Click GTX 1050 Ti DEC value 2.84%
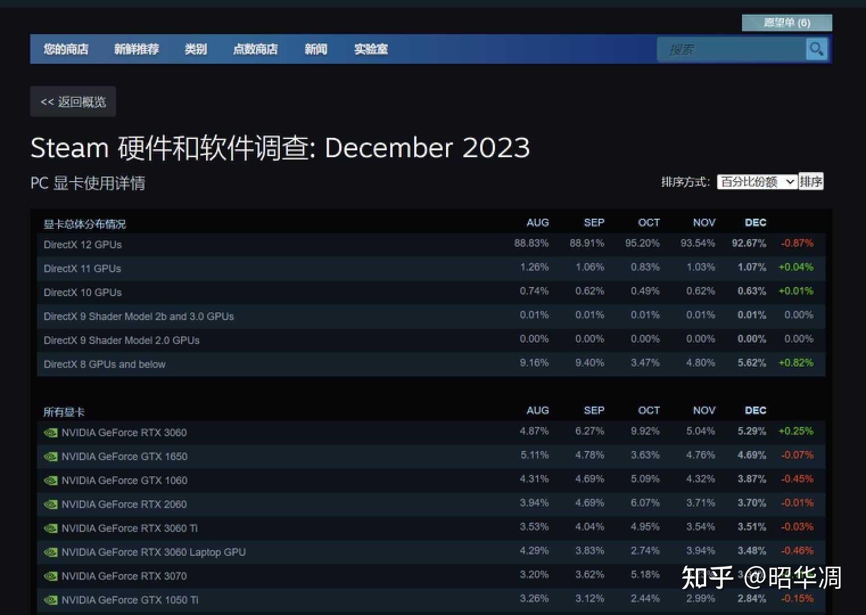The height and width of the screenshot is (615, 866). tap(752, 598)
